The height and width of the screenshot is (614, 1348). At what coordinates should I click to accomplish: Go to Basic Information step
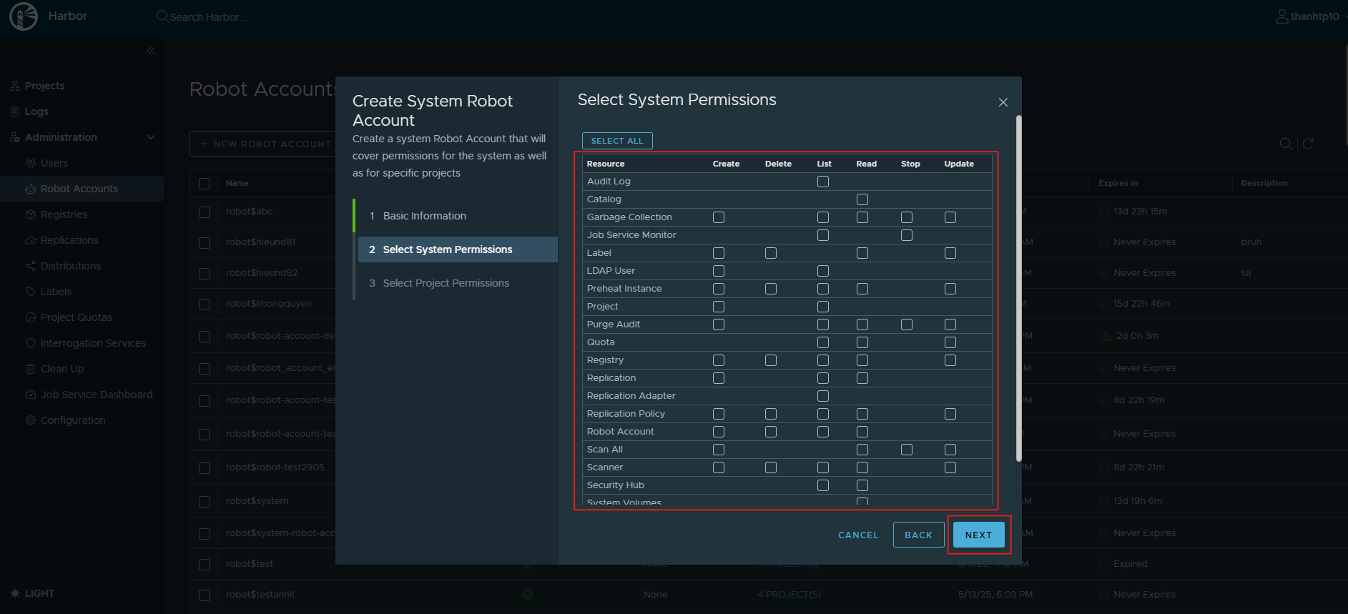click(424, 216)
